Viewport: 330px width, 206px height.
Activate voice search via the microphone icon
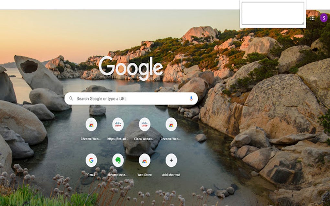[x=191, y=99]
